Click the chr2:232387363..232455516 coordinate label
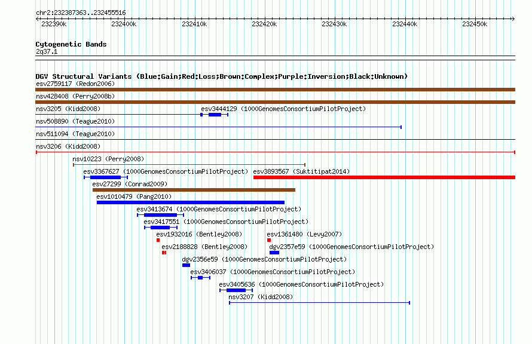 [x=81, y=13]
